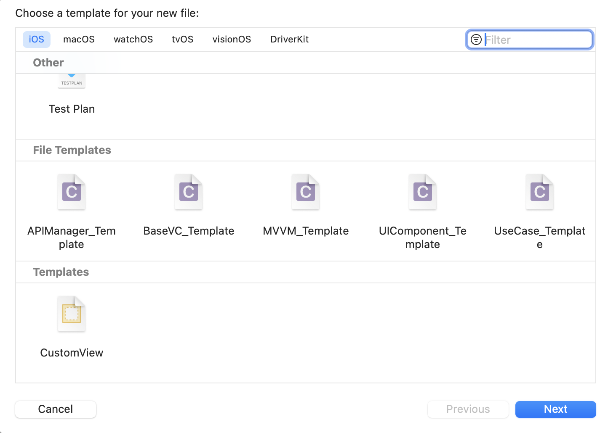608x433 pixels.
Task: Click the CustomView label text
Action: pos(72,353)
